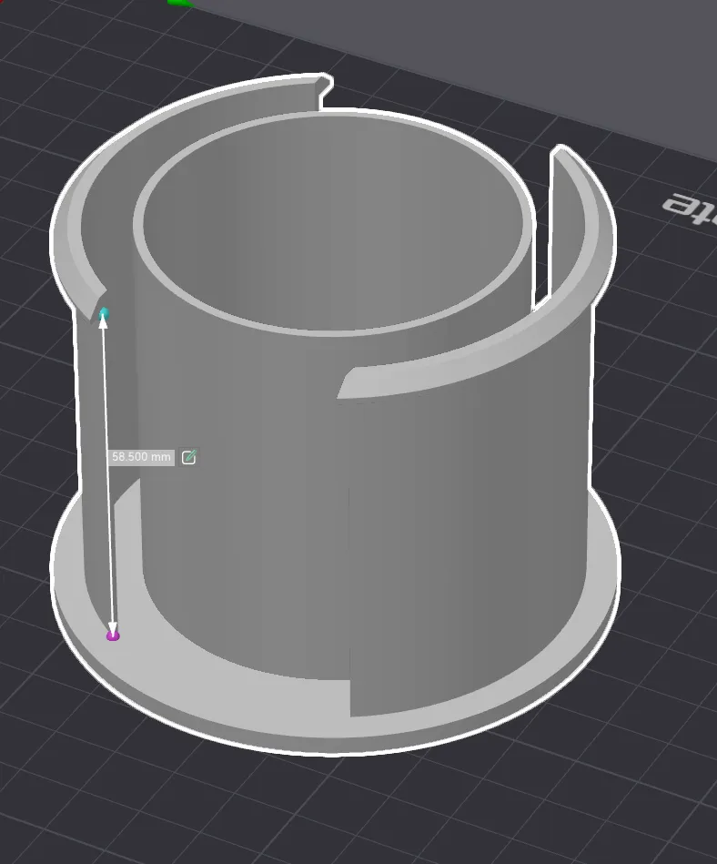The image size is (717, 864).
Task: Click the magenta measurement point at base
Action: 113,635
